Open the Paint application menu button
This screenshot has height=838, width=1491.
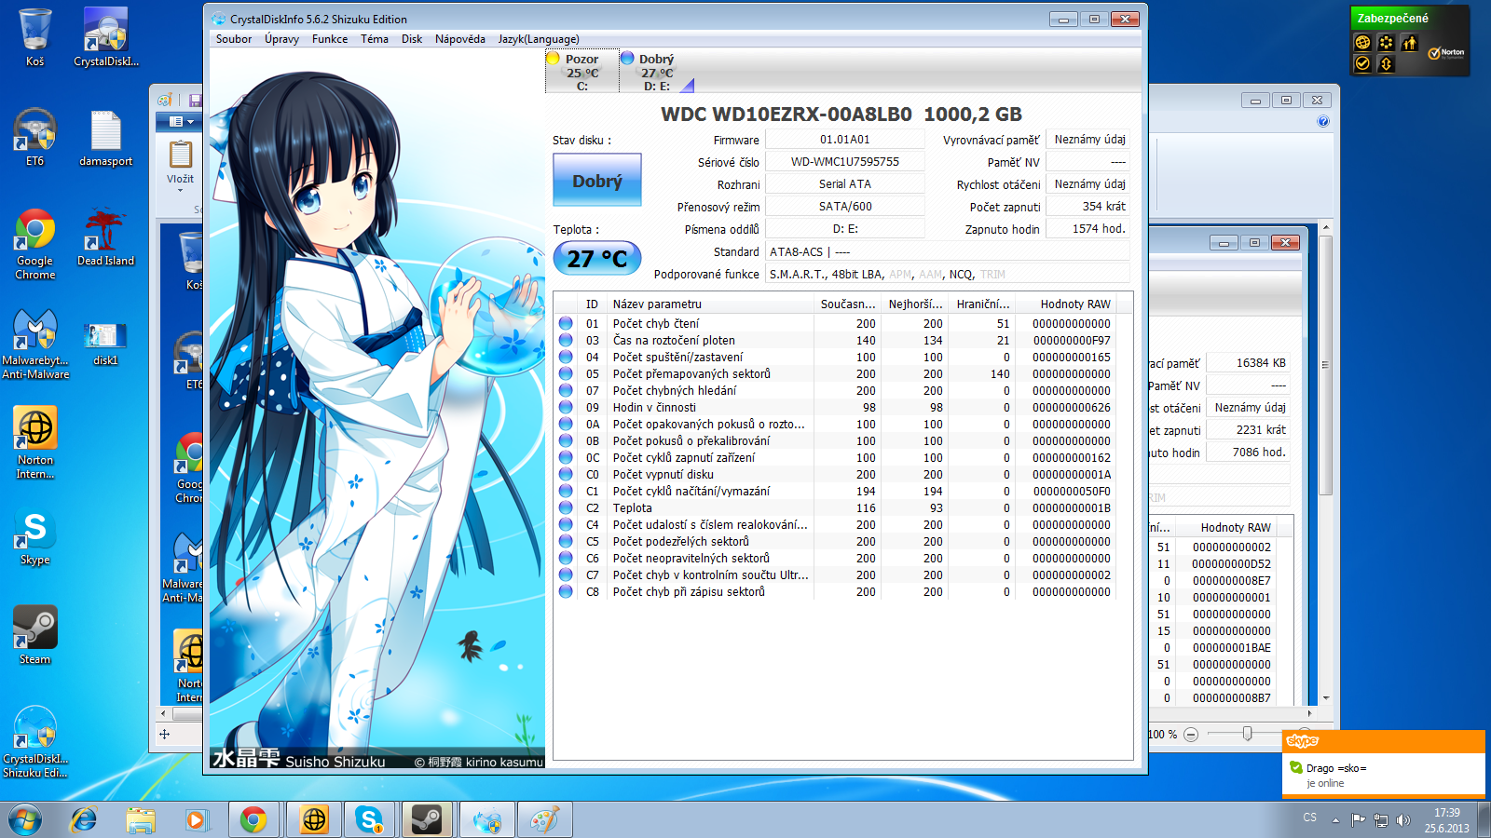point(182,121)
